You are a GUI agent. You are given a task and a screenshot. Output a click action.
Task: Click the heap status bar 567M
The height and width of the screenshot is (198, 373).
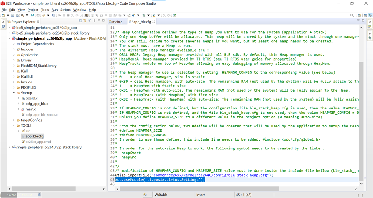19,195
